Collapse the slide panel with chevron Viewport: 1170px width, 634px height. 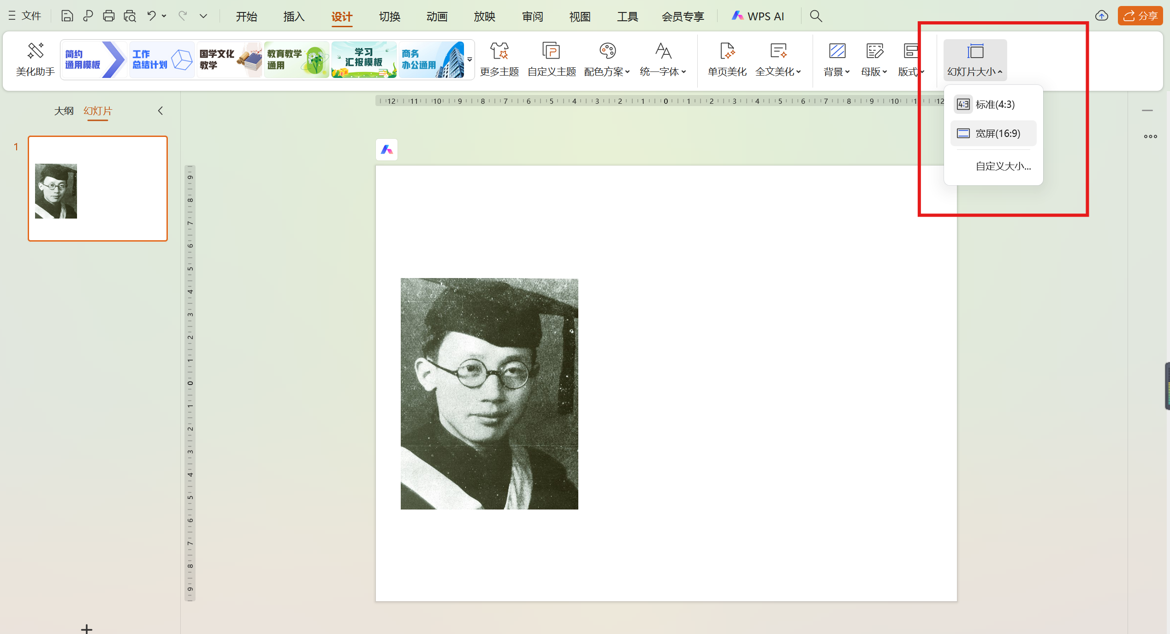160,111
